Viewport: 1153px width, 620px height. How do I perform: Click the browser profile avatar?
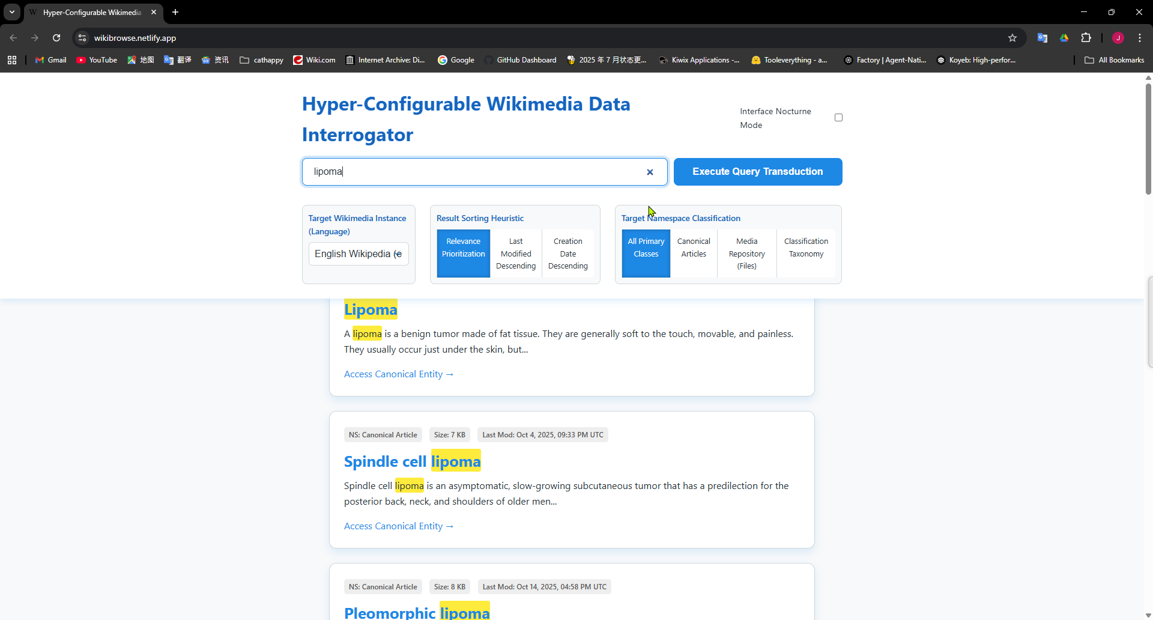pos(1118,37)
